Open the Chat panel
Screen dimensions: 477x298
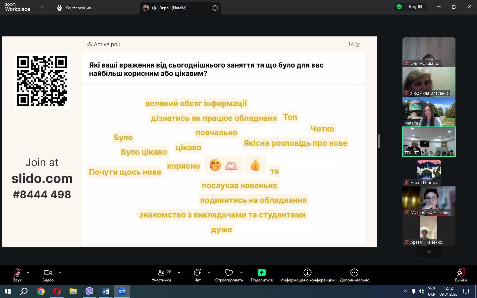pyautogui.click(x=197, y=273)
